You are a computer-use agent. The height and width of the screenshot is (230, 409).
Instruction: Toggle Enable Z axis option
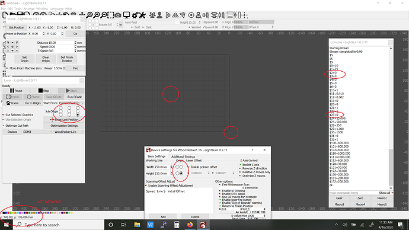[x=250, y=165]
